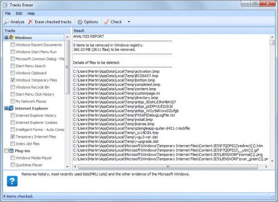The height and width of the screenshot is (202, 278).
Task: Click the Tracks Eraser title bar icon
Action: pos(5,5)
